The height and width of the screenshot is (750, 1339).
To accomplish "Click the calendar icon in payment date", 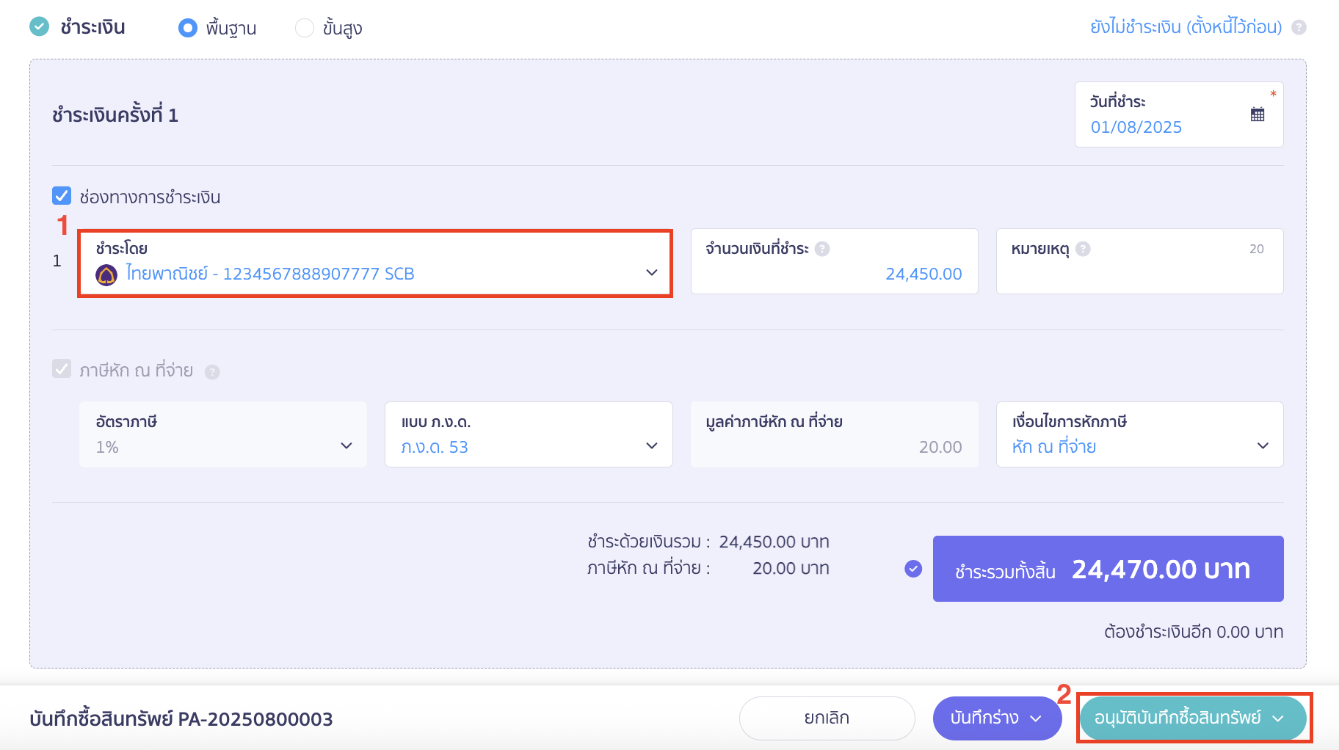I will 1258,114.
